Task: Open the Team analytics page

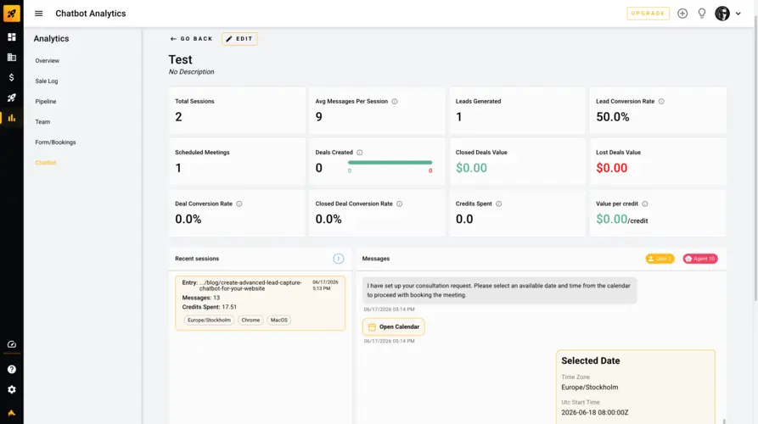Action: (x=42, y=122)
